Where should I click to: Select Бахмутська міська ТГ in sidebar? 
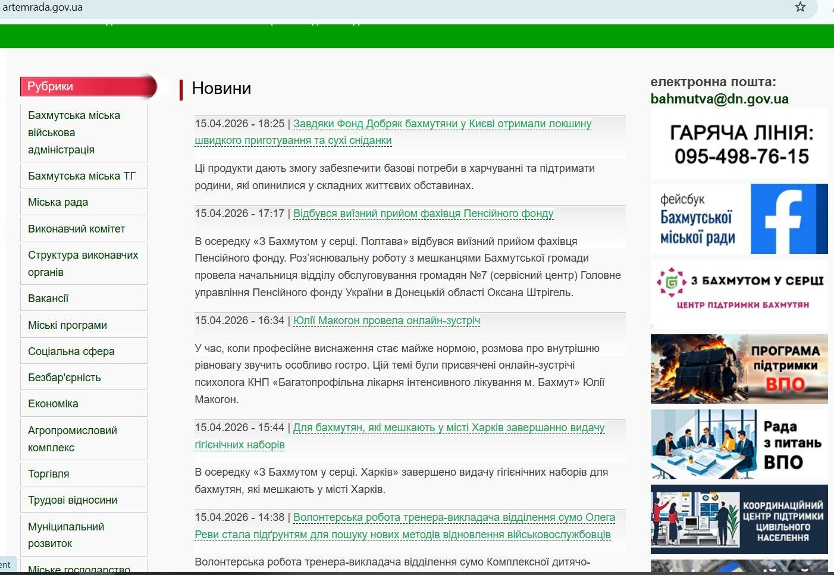(x=81, y=176)
